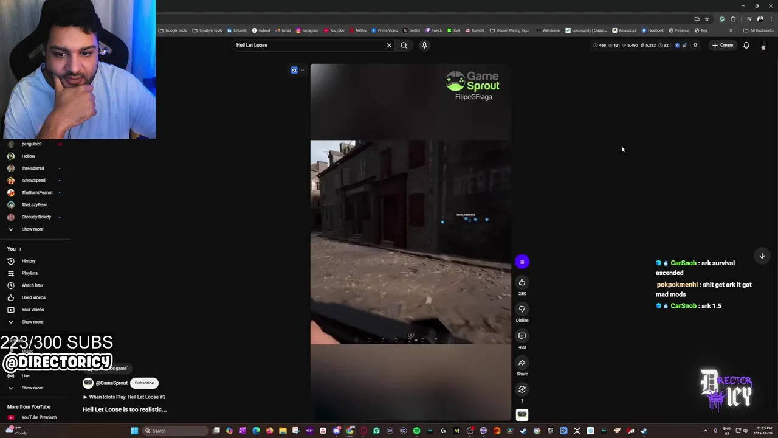Show hidden bookmarks with the chevron
This screenshot has width=778, height=438.
click(731, 30)
